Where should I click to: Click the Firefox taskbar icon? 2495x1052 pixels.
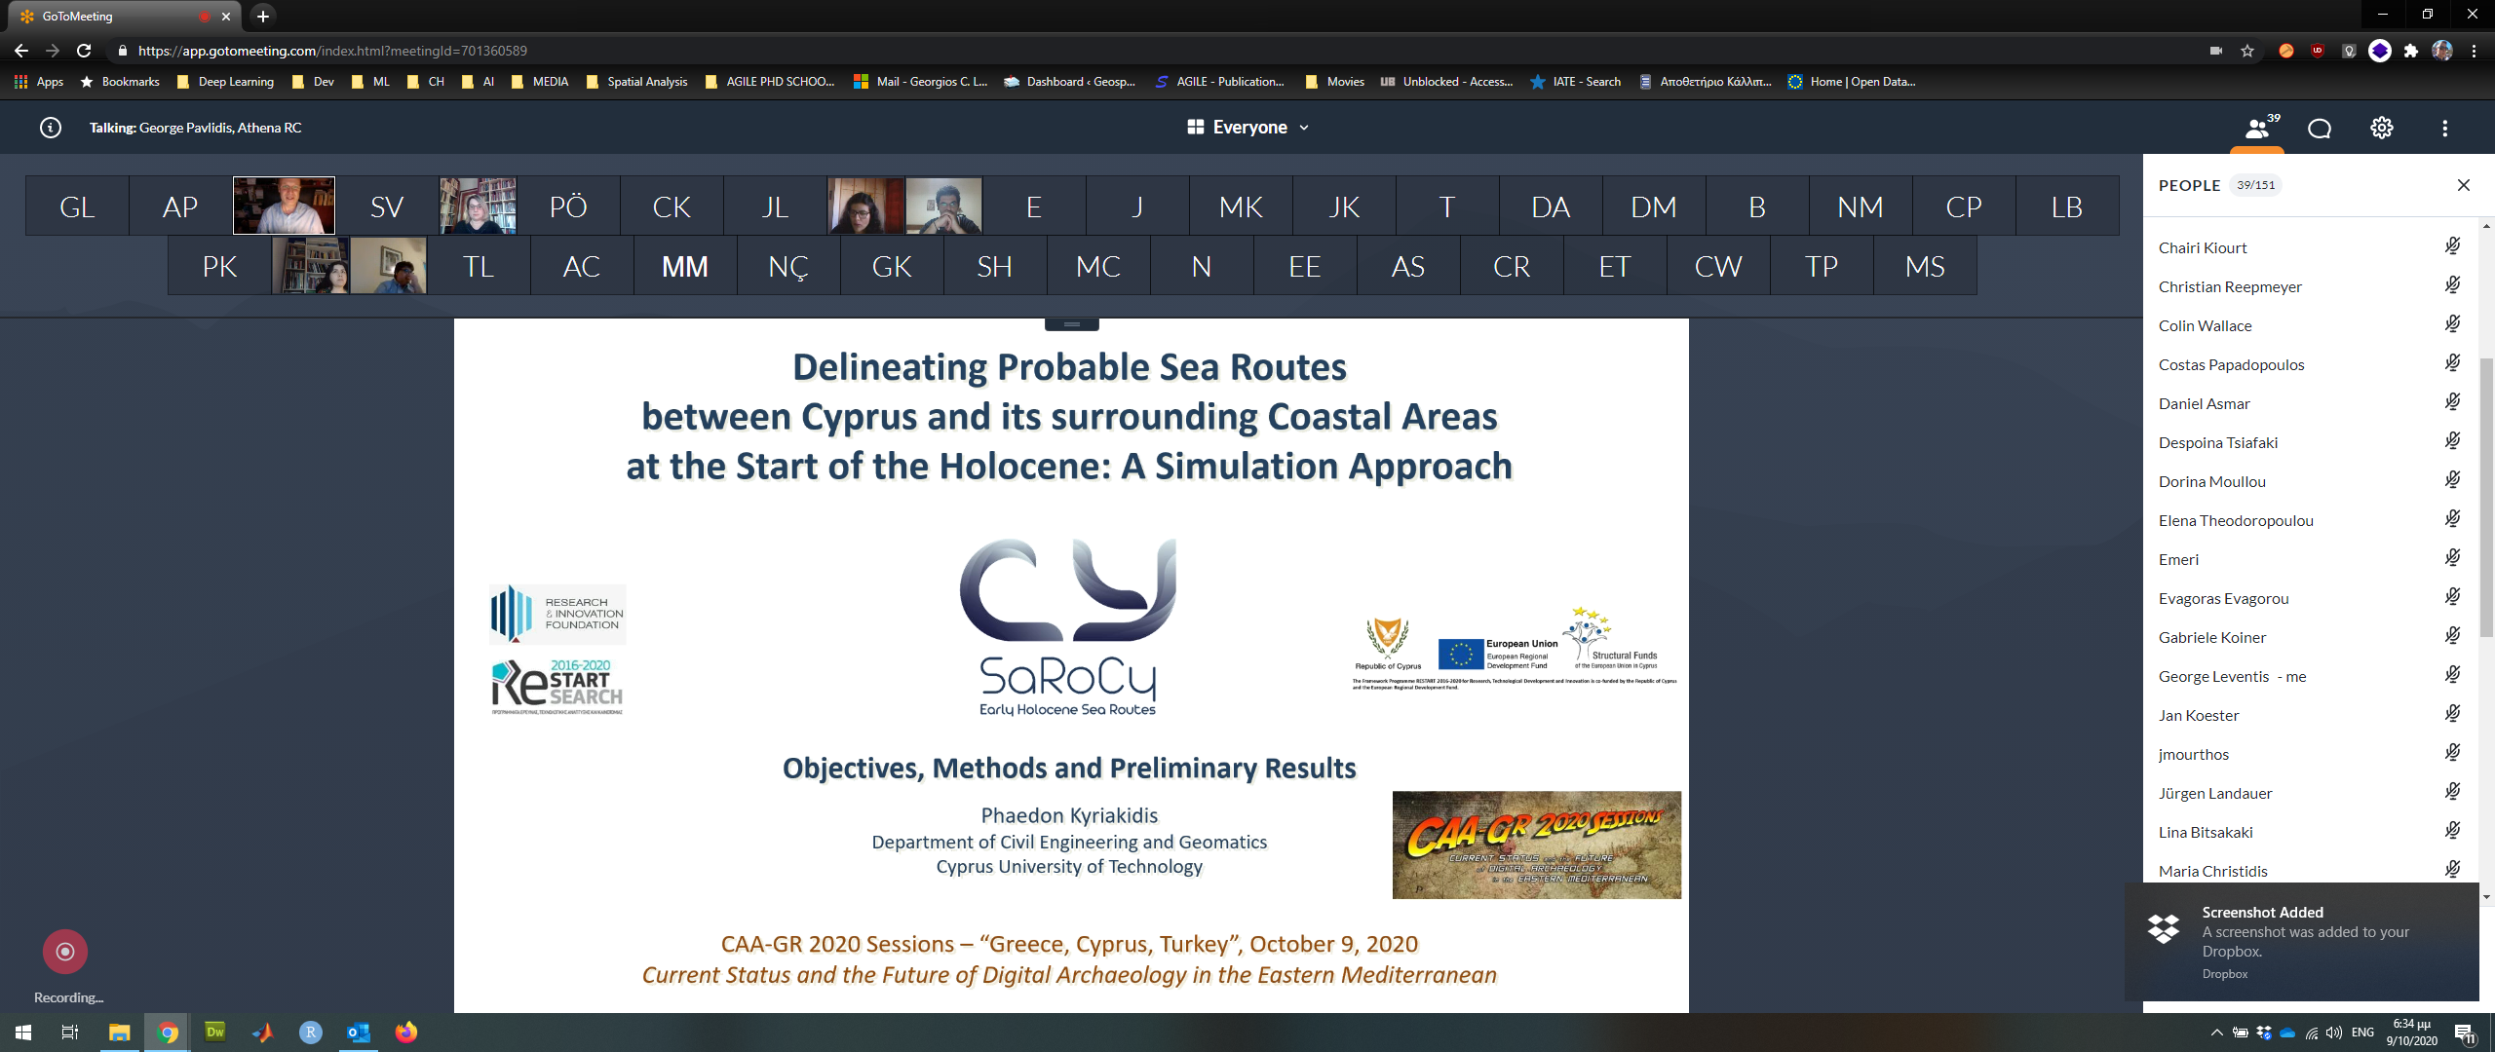point(406,1033)
